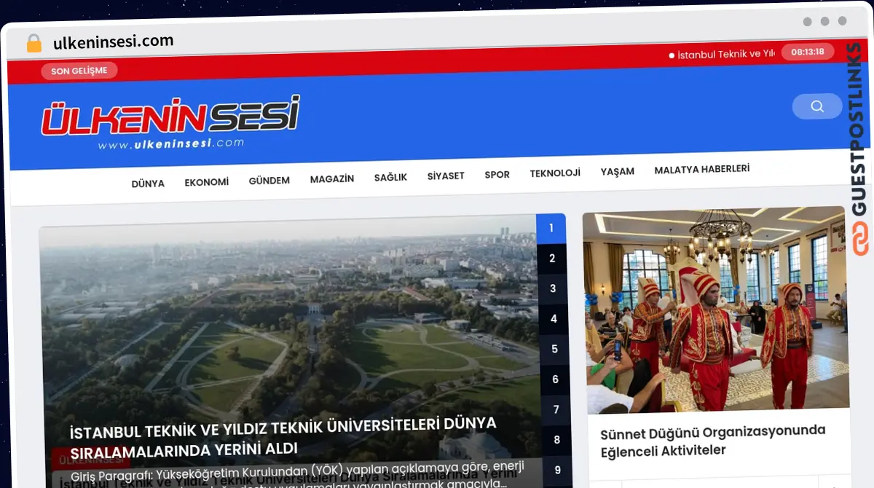Show slide number 5
Viewport: 874px width, 488px height.
point(554,349)
